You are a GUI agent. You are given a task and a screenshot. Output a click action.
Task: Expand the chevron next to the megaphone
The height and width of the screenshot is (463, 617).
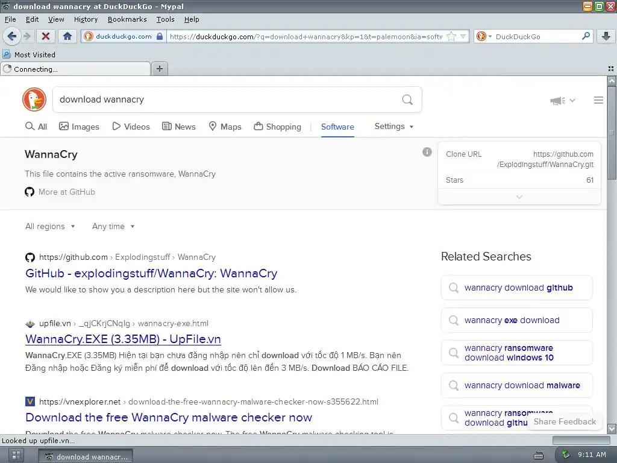tap(572, 101)
